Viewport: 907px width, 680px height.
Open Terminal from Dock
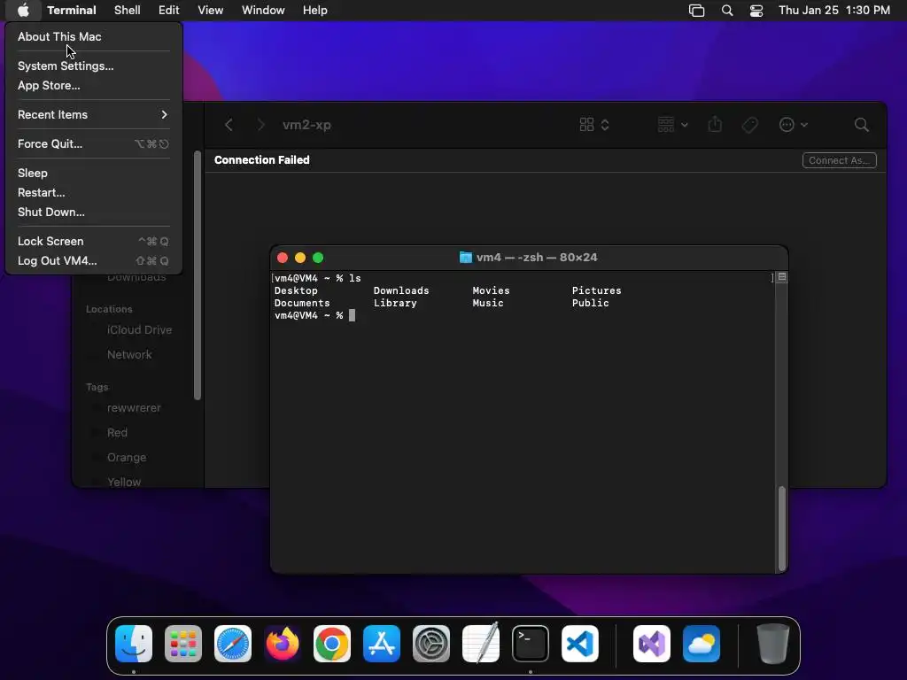531,644
